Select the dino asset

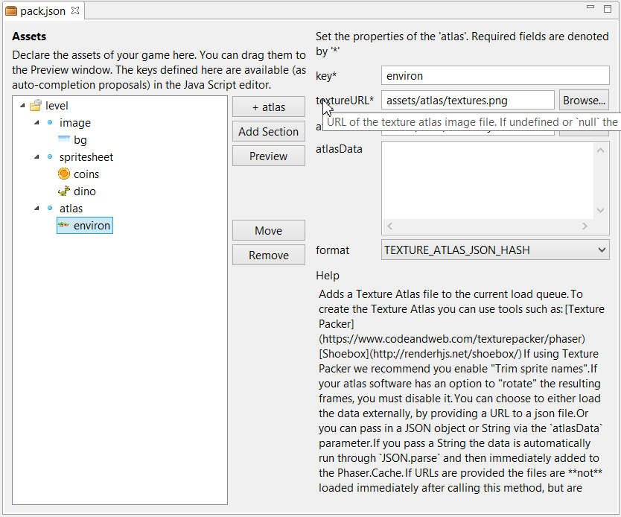84,191
